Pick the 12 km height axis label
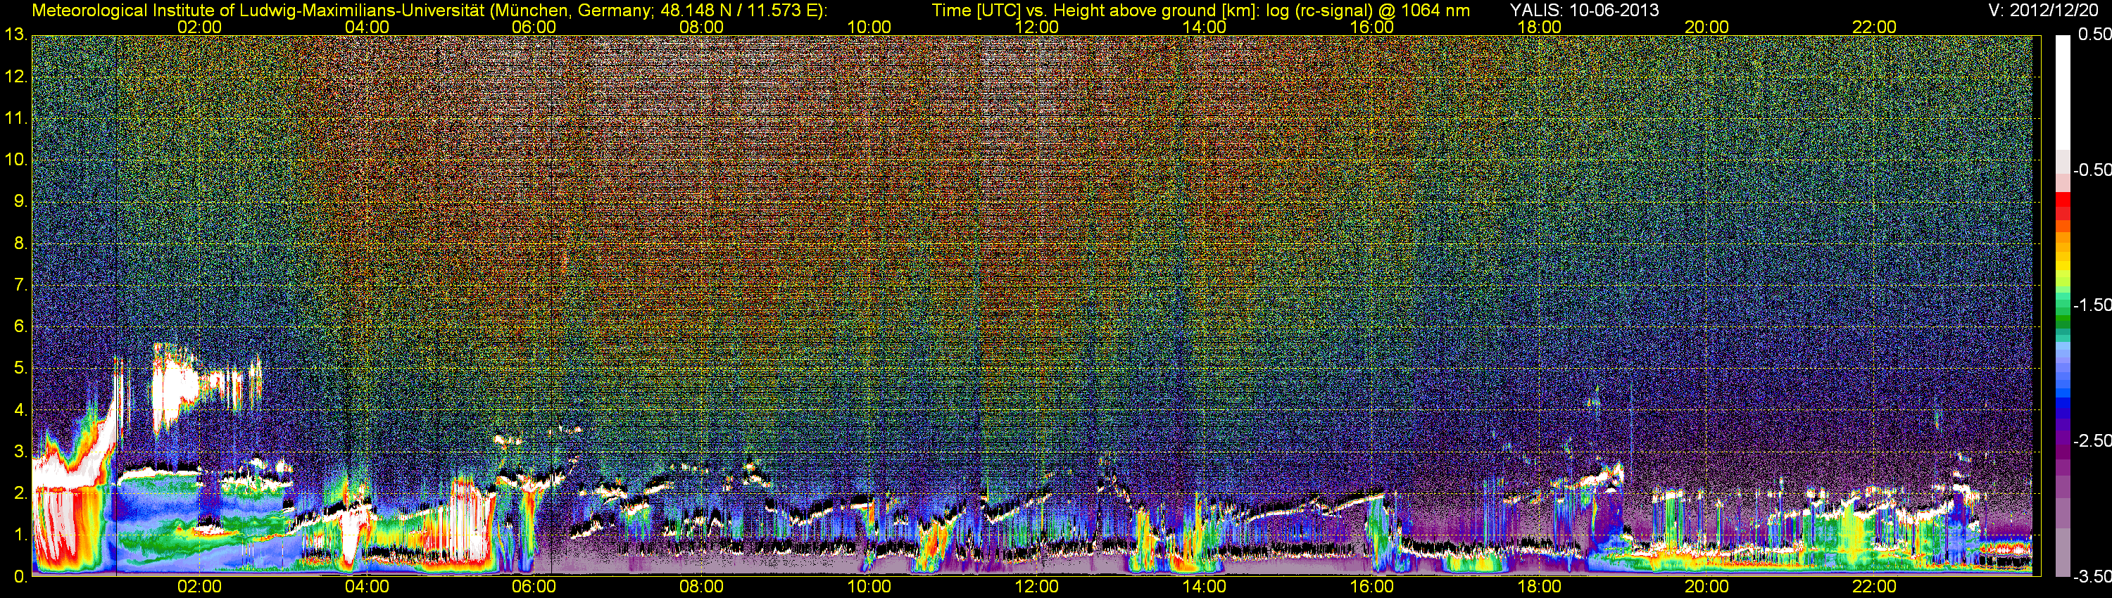2112x598 pixels. click(15, 77)
